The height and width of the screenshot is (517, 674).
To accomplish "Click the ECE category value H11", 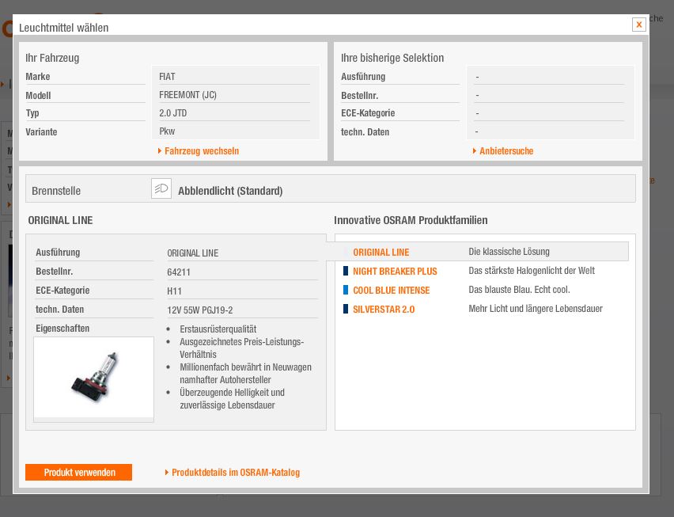I will (174, 291).
